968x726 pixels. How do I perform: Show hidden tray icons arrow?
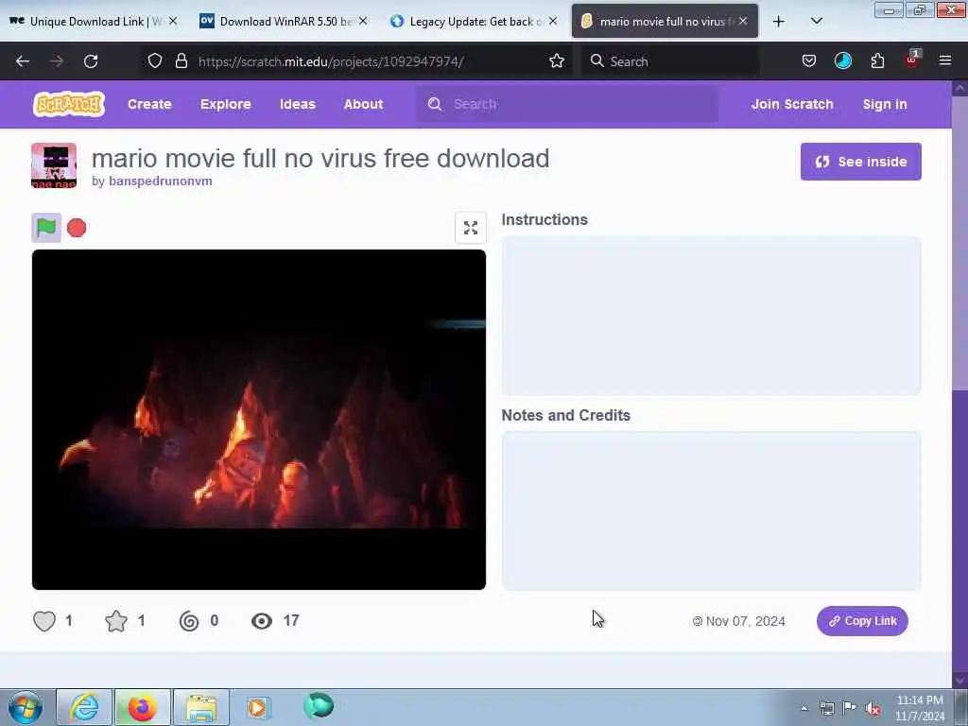tap(804, 709)
